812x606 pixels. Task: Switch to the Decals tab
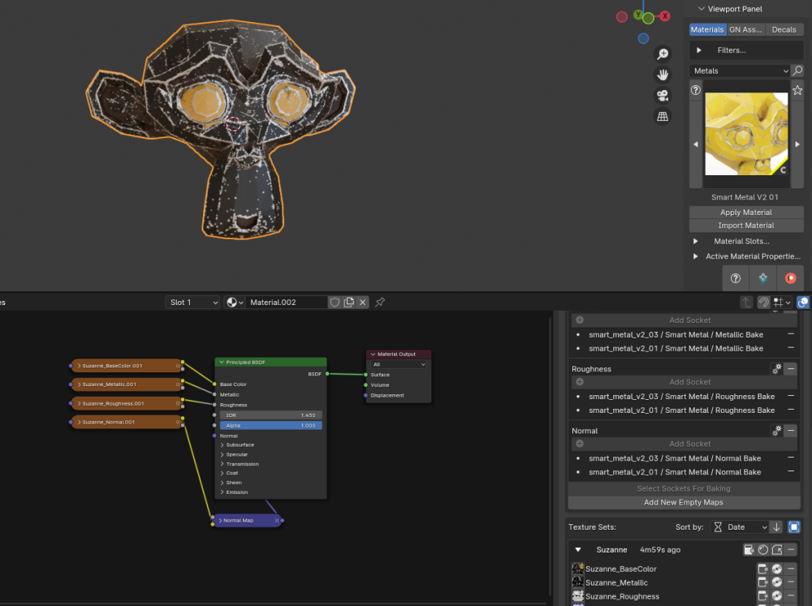[784, 30]
